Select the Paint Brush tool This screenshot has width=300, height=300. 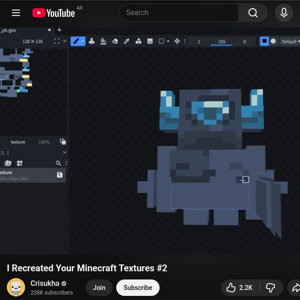(76, 41)
